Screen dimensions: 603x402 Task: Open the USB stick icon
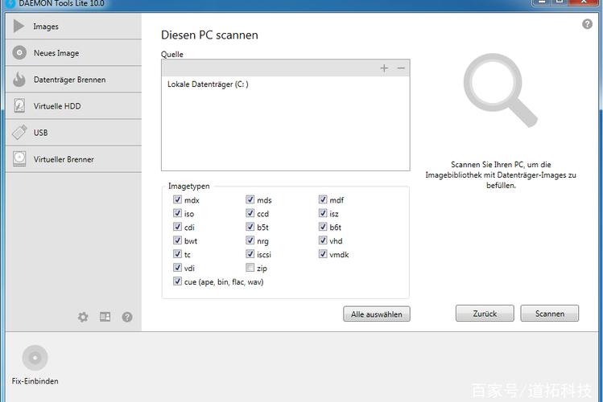(x=19, y=133)
